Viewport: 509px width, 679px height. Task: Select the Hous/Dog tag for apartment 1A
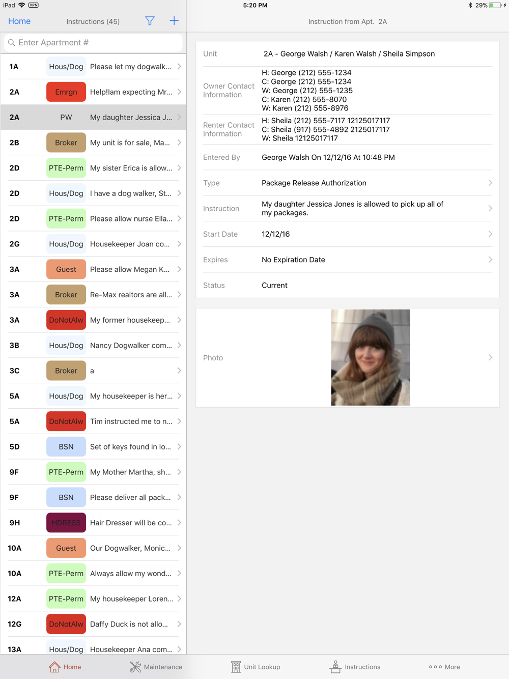[66, 67]
